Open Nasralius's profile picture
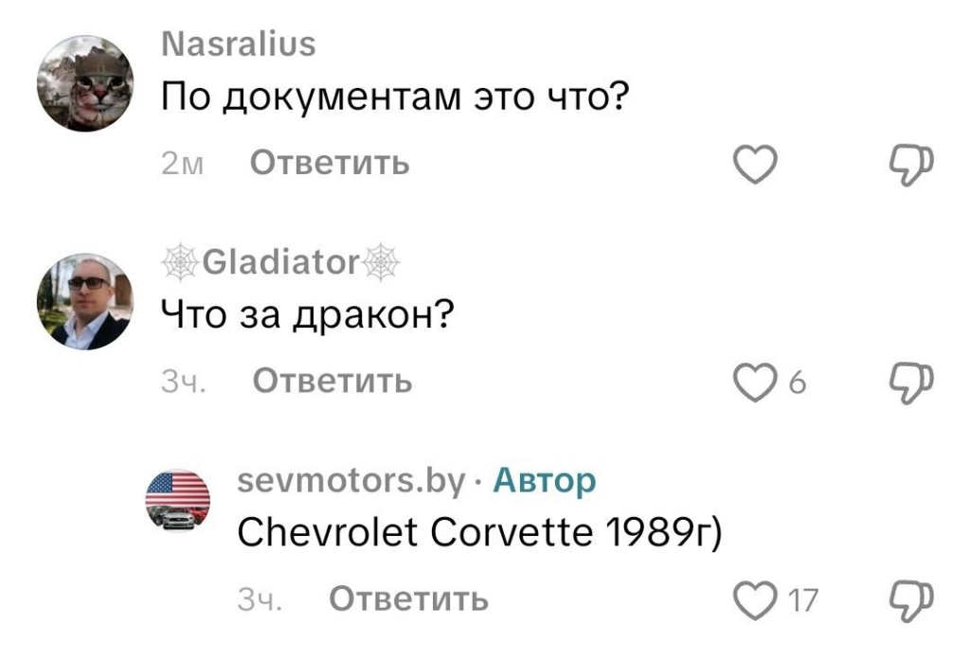The width and height of the screenshot is (970, 658). click(x=86, y=83)
